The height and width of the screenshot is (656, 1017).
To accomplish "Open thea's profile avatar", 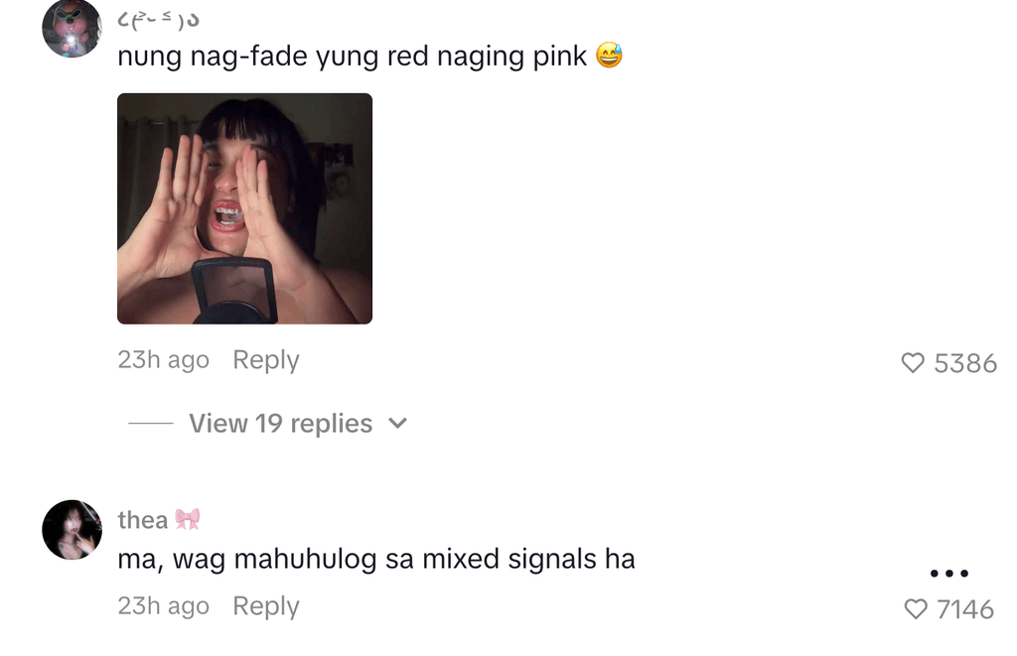I will point(72,530).
